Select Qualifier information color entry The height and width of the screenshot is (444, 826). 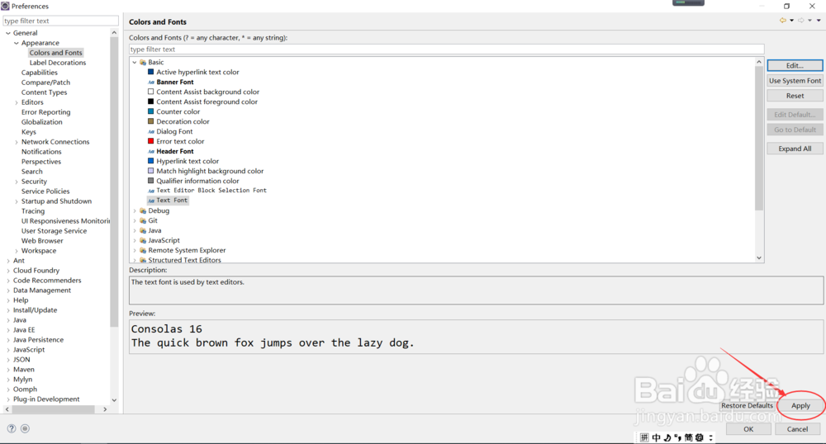pos(197,181)
